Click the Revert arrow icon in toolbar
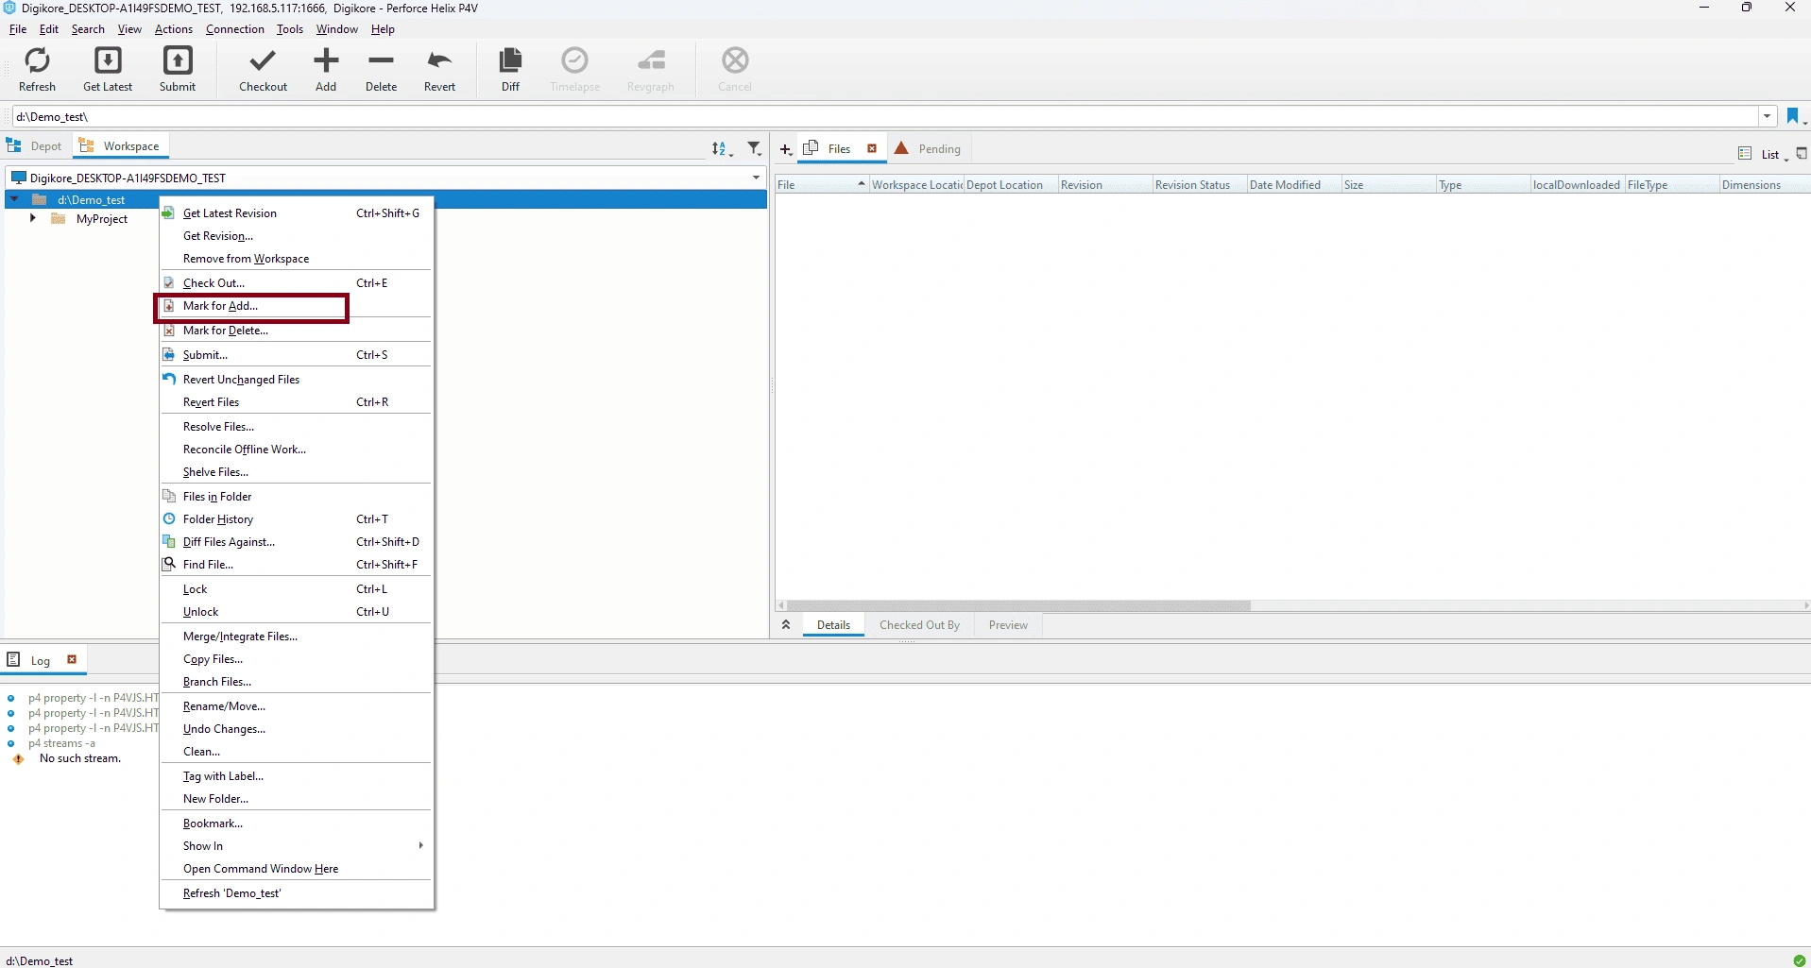Viewport: 1811px width, 968px height. pos(439,61)
